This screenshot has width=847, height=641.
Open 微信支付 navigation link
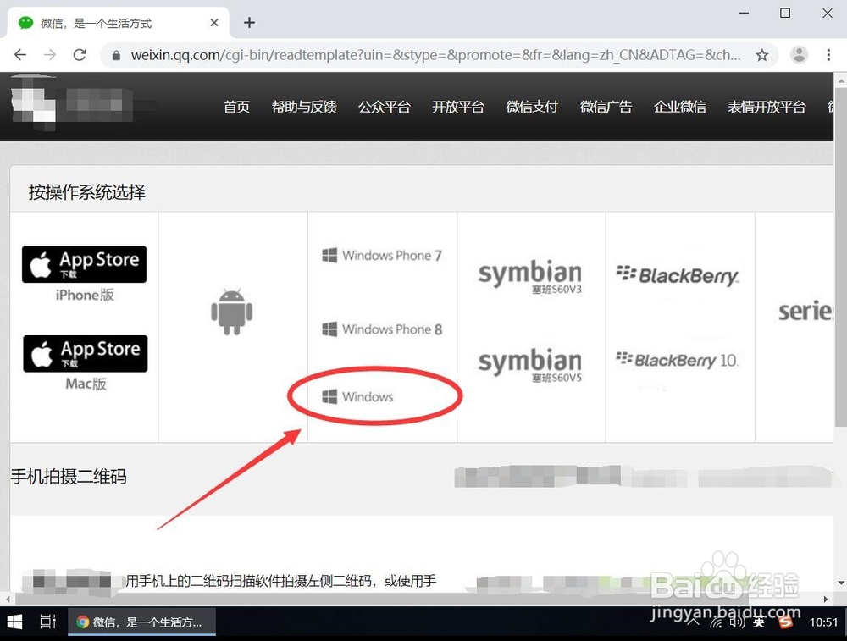point(532,107)
